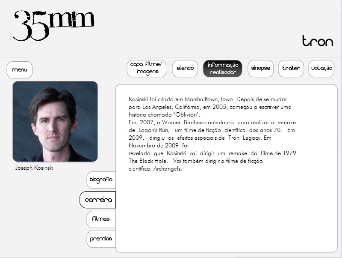
Task: Open the filmes side tab
Action: [101, 219]
